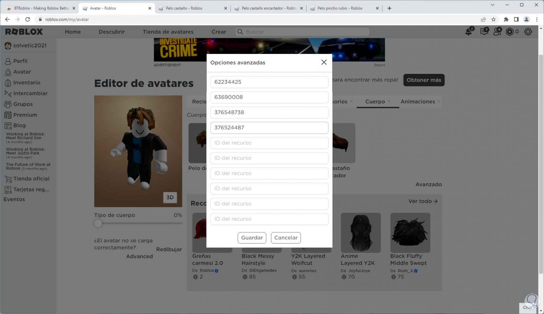This screenshot has height=314, width=544.
Task: Open the browser extensions puzzle icon
Action: coord(506,19)
